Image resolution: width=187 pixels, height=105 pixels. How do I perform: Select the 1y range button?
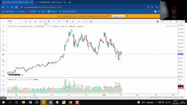click(x=15, y=97)
